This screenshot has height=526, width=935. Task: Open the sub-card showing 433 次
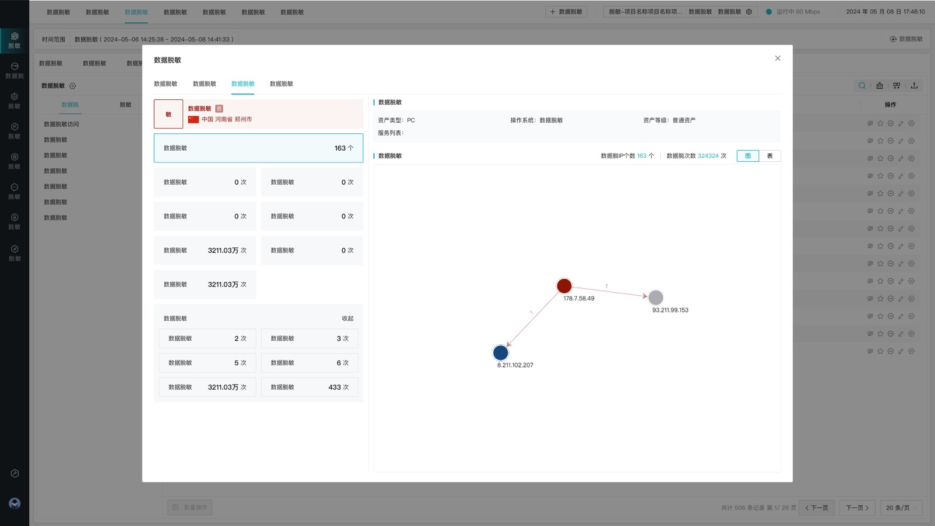pos(309,387)
